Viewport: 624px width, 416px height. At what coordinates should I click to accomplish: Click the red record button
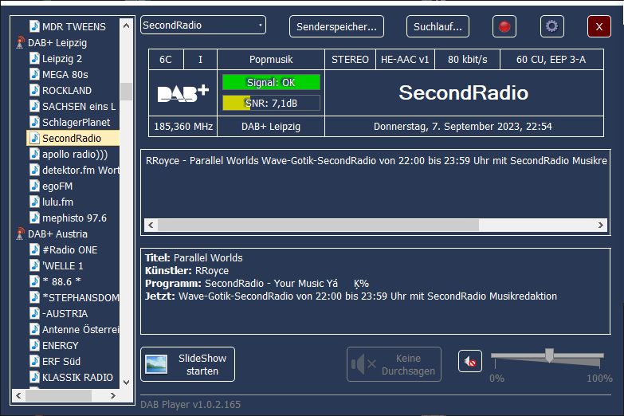click(504, 26)
